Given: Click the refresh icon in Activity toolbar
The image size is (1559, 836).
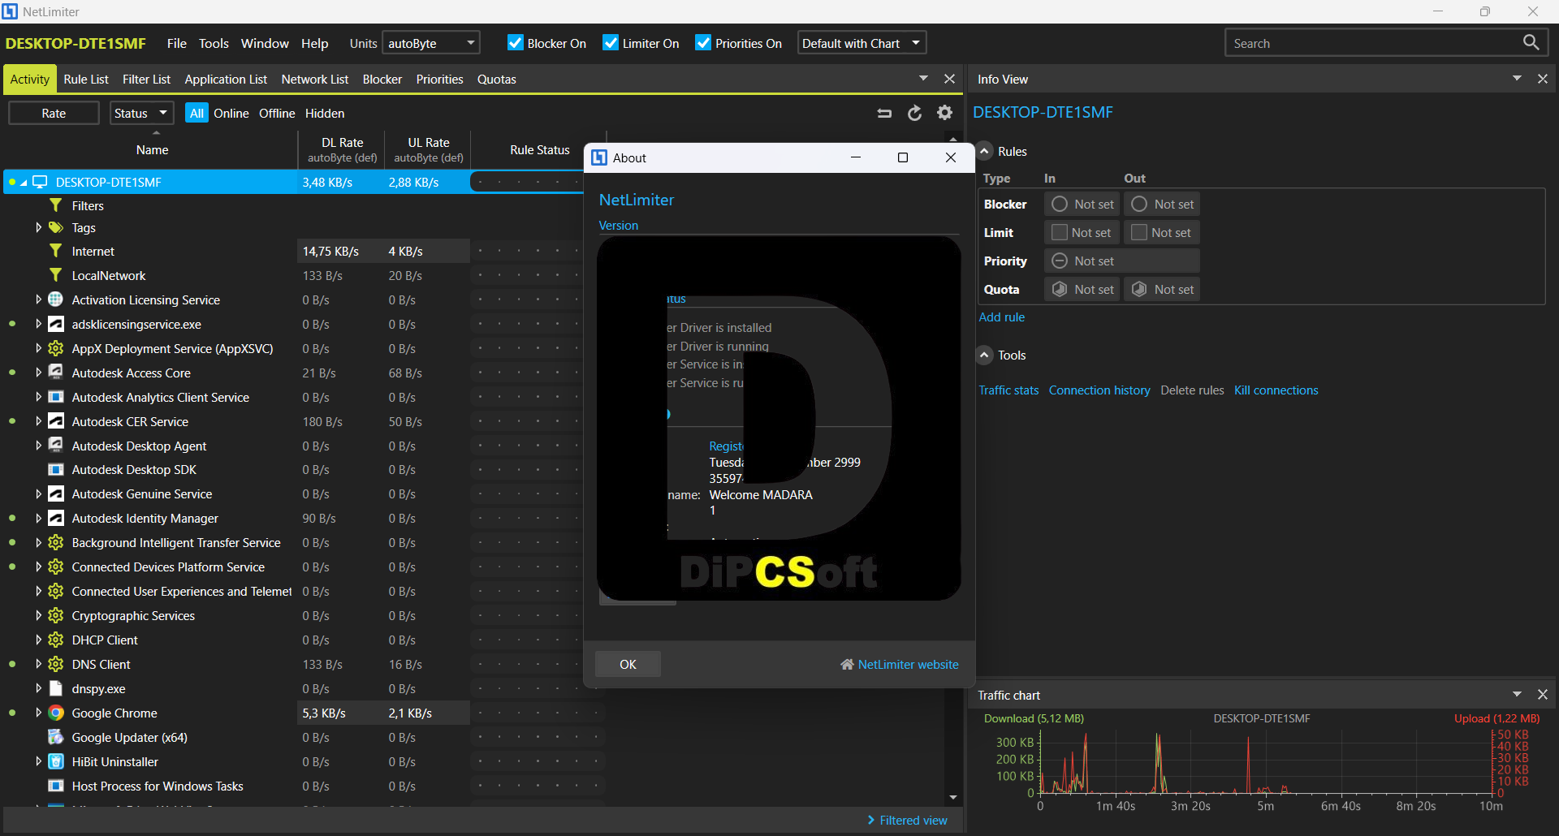Looking at the screenshot, I should 914,113.
